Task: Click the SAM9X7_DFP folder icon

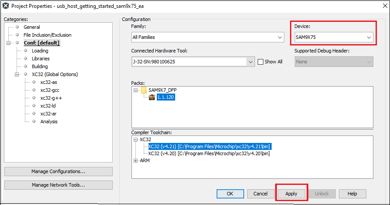Action: point(144,90)
